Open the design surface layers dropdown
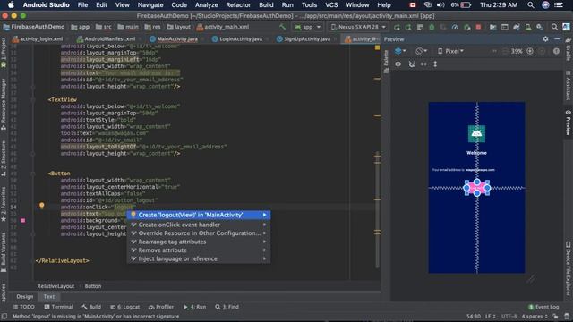Image resolution: width=573 pixels, height=322 pixels. click(400, 51)
